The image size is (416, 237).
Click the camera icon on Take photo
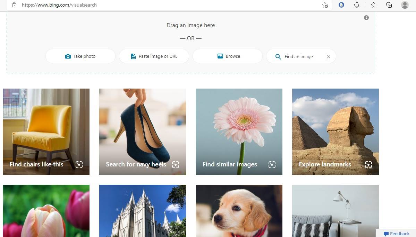point(68,56)
